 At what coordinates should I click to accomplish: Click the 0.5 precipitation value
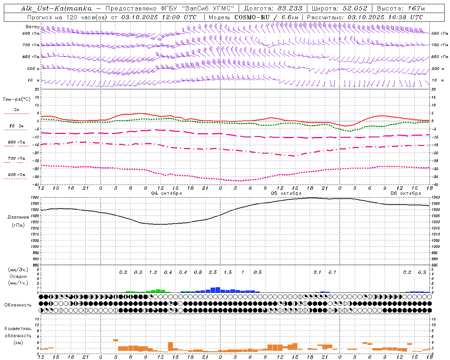pyautogui.click(x=258, y=272)
